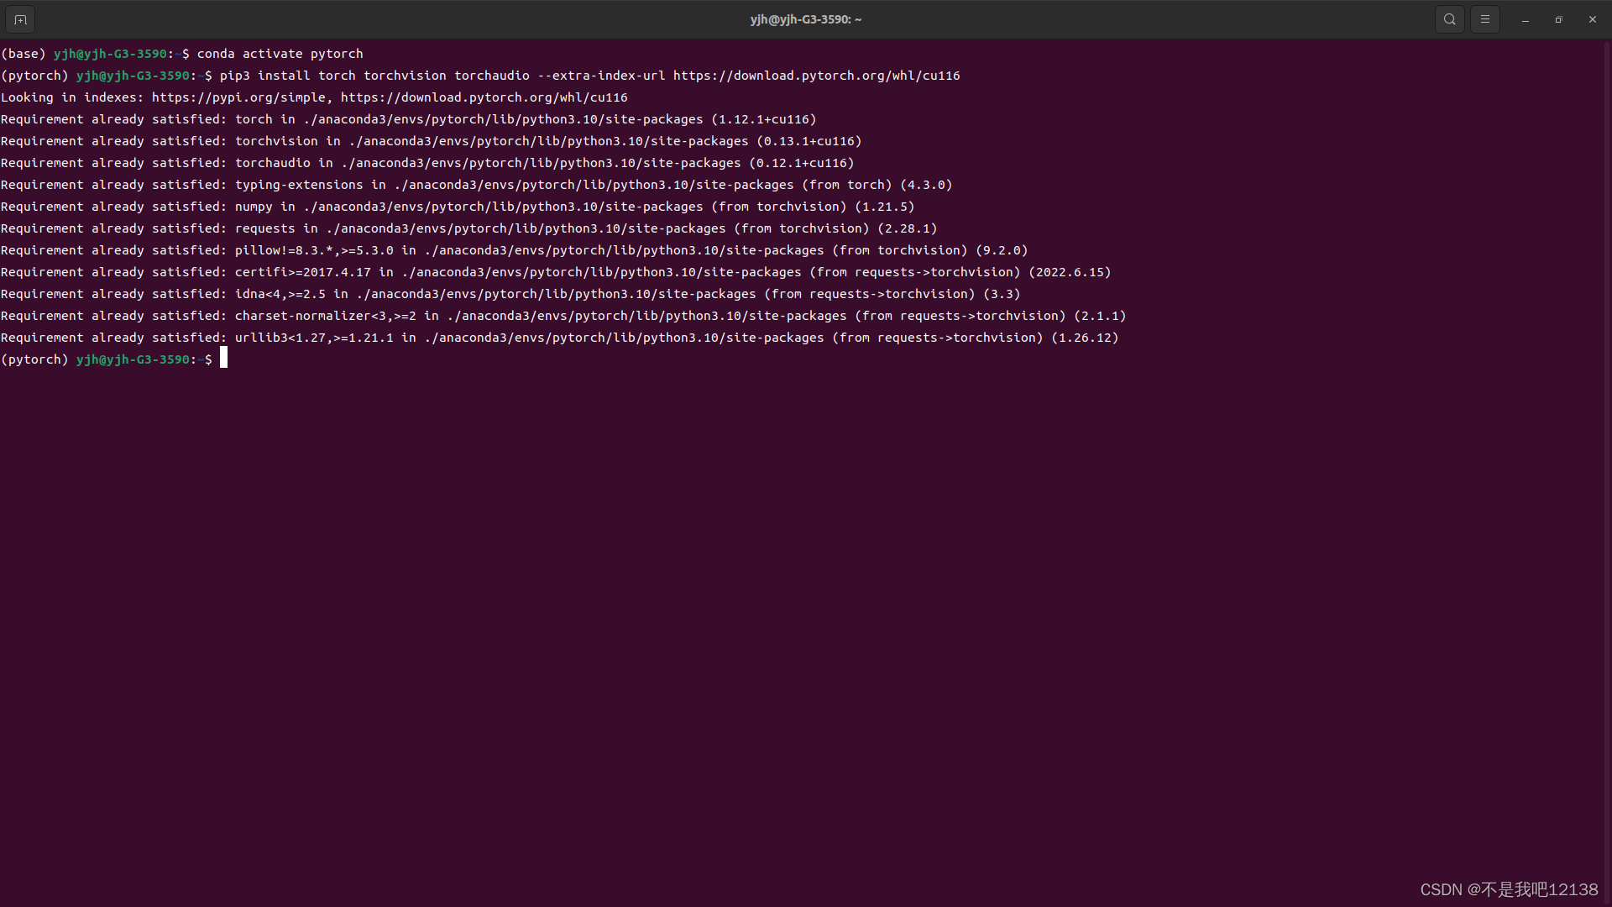Click the CSDN watermark text
Viewport: 1612px width, 907px height.
[x=1508, y=889]
